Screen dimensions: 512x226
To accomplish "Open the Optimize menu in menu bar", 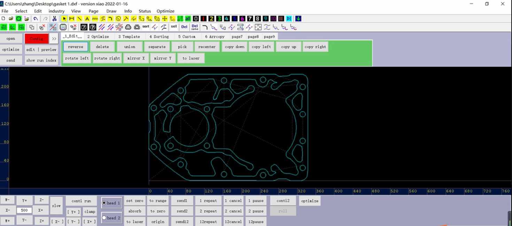I will 165,11.
